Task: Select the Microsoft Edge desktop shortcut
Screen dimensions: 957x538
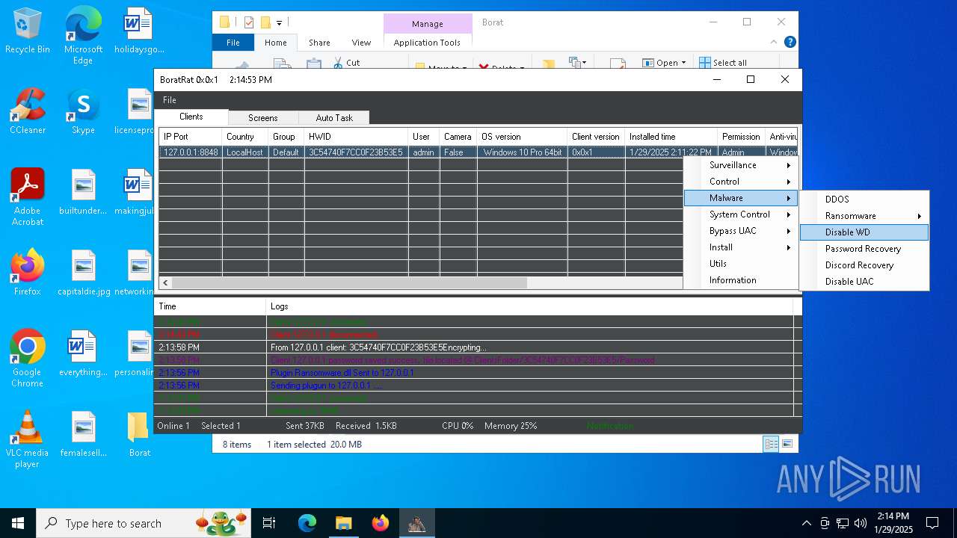Action: (83, 36)
